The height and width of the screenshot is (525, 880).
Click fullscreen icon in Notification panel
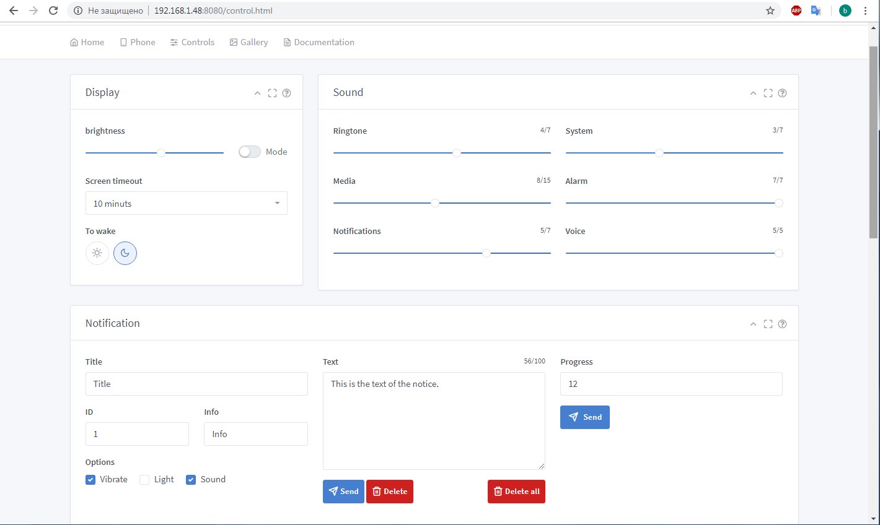coord(768,324)
